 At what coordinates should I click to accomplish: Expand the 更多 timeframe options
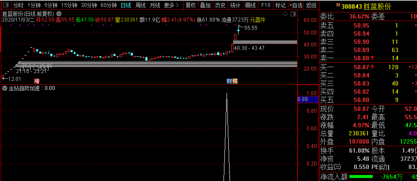tap(171, 5)
